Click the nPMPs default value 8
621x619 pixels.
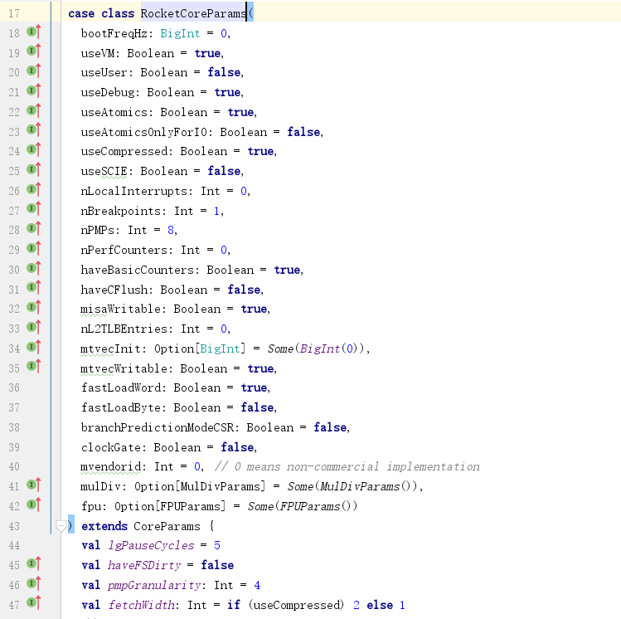coord(170,230)
